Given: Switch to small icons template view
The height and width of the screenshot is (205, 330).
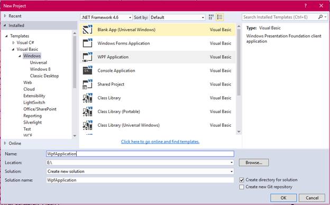Looking at the screenshot, I should tap(211, 17).
